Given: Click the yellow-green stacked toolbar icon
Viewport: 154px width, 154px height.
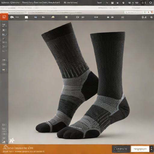Looking at the screenshot, I should (x=66, y=17).
